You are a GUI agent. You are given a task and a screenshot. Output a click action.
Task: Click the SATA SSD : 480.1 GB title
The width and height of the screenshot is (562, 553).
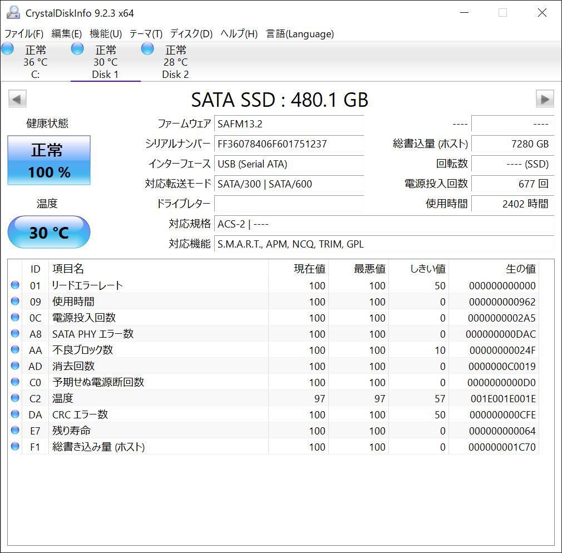point(279,100)
